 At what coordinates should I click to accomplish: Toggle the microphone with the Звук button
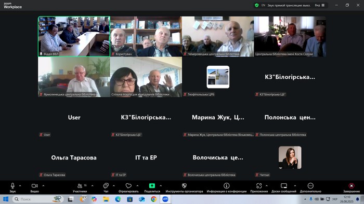point(12,187)
